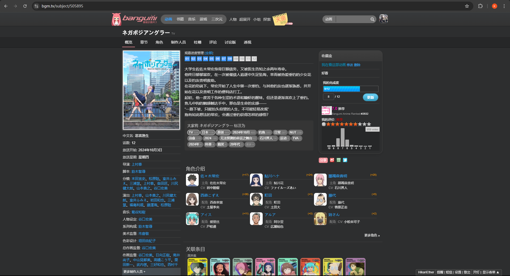This screenshot has height=276, width=510.
Task: Rate the show eight stars
Action: (360, 124)
